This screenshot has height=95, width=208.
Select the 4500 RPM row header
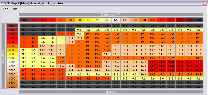click(x=12, y=66)
